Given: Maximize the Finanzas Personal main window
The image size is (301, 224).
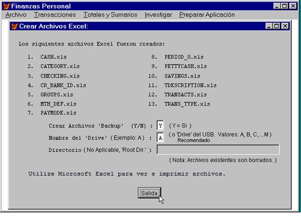Looking at the screenshot, I should click(x=284, y=6).
